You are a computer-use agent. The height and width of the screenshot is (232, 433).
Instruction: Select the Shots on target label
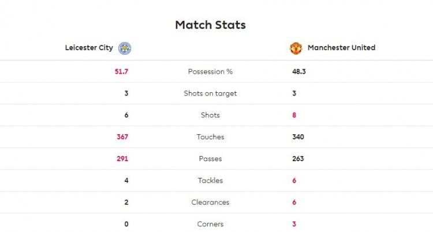pyautogui.click(x=210, y=93)
